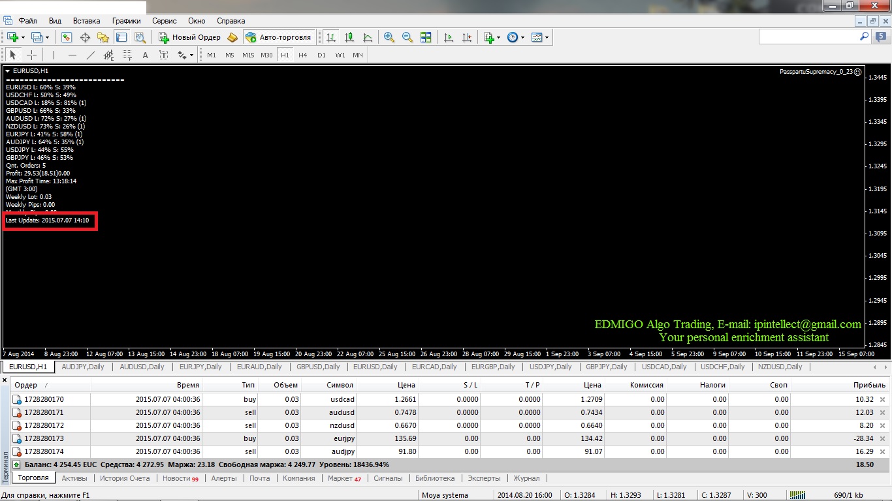
Task: Switch timeframe to M1
Action: [212, 55]
